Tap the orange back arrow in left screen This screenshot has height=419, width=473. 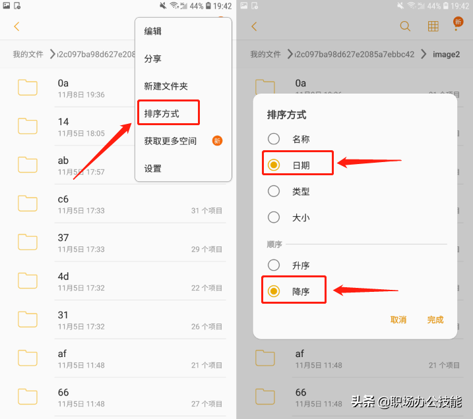click(x=17, y=26)
